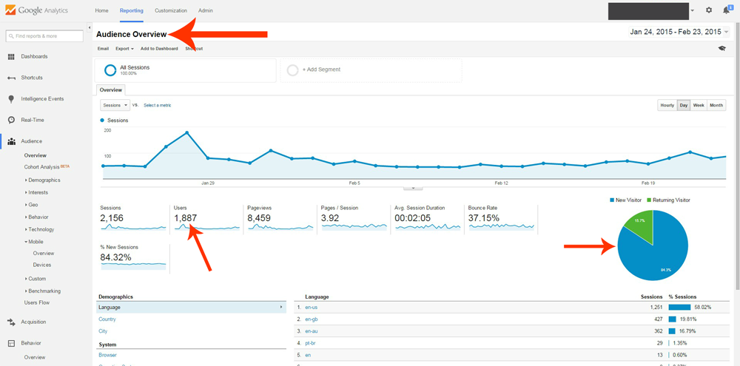Click the Shortcuts icon in sidebar
The width and height of the screenshot is (740, 366).
click(11, 78)
